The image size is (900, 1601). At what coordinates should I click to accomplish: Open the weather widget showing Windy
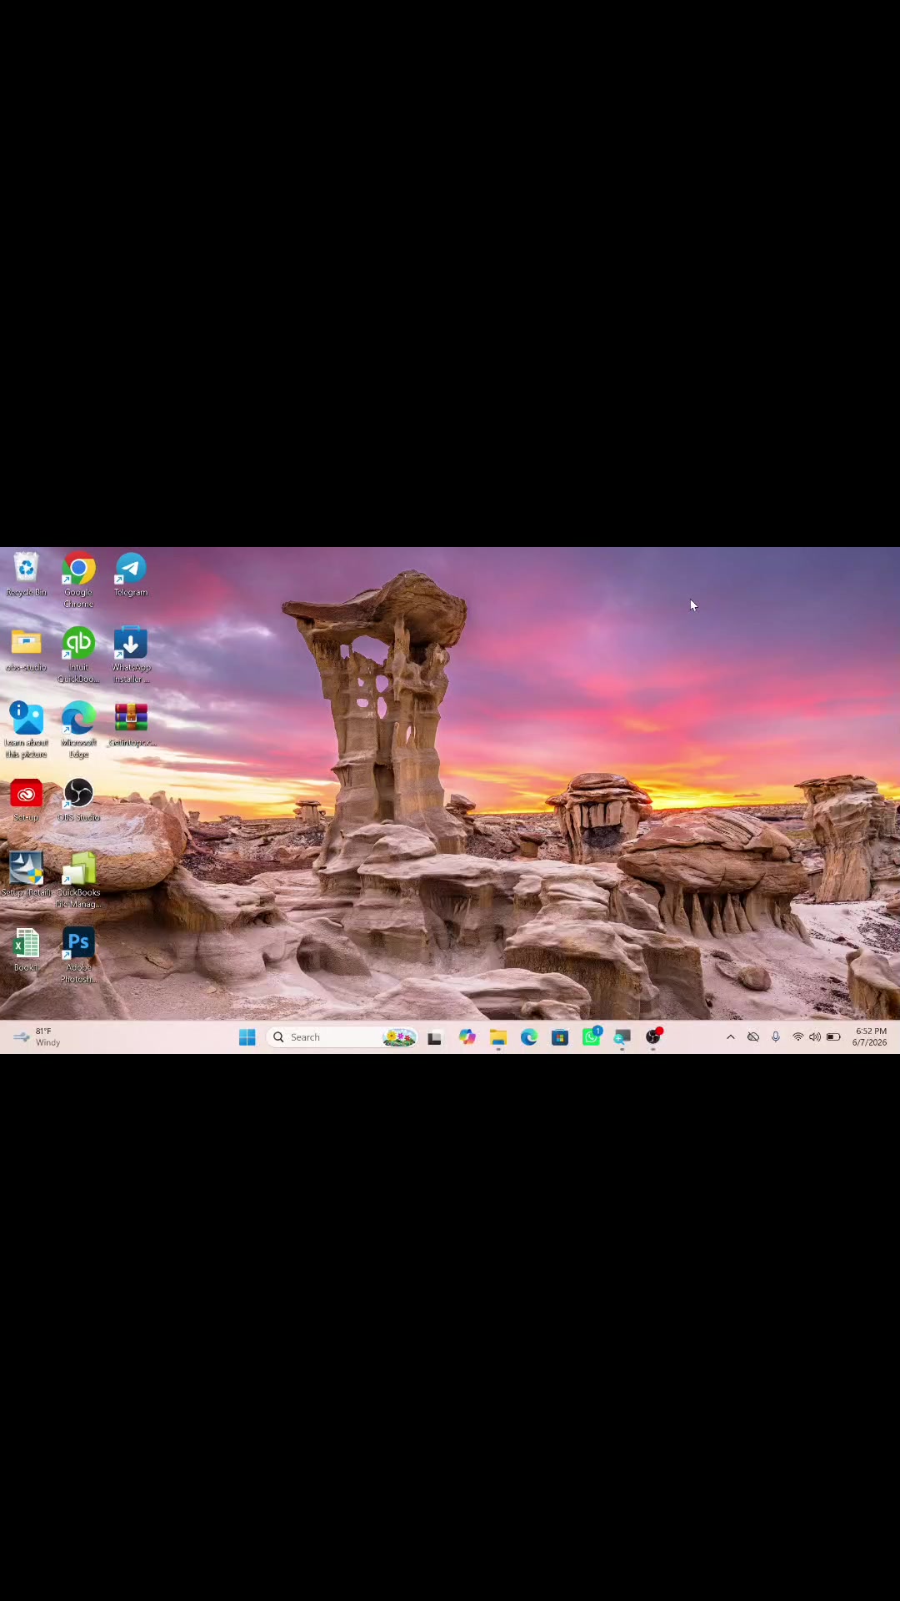[x=37, y=1037]
